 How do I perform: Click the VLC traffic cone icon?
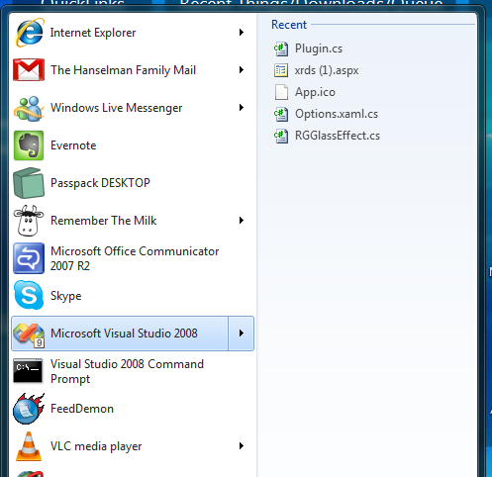29,446
